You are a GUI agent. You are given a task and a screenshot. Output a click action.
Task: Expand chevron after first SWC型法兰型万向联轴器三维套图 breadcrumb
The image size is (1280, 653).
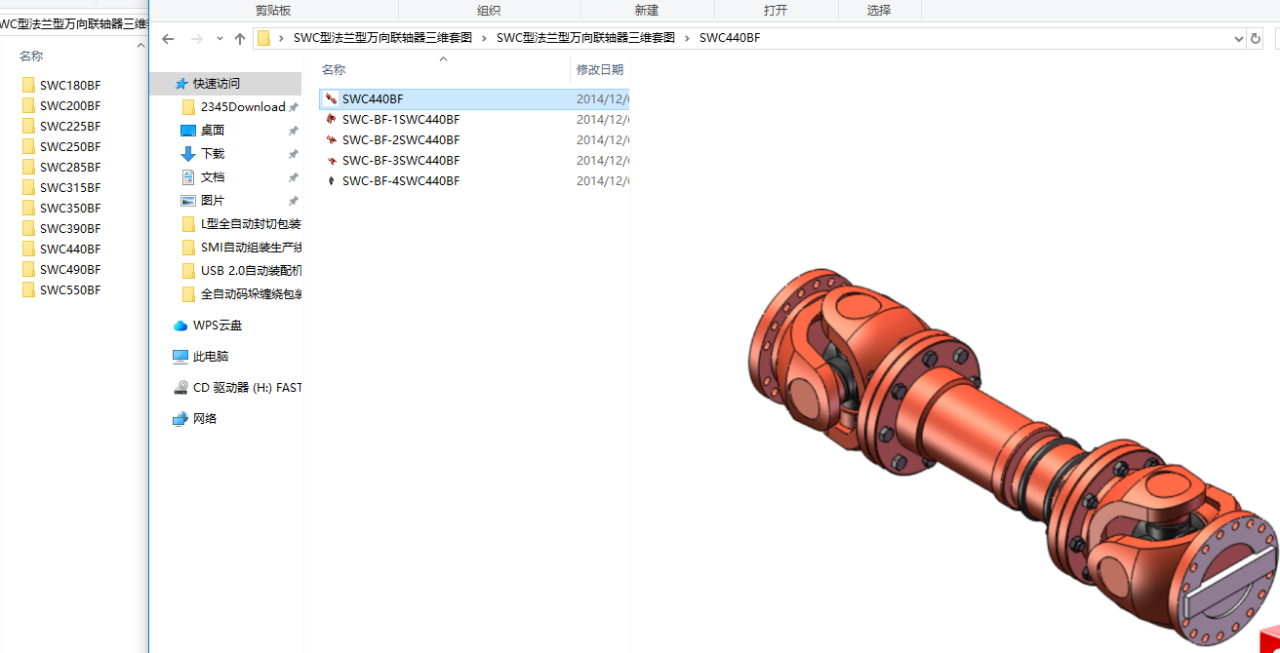pyautogui.click(x=484, y=38)
